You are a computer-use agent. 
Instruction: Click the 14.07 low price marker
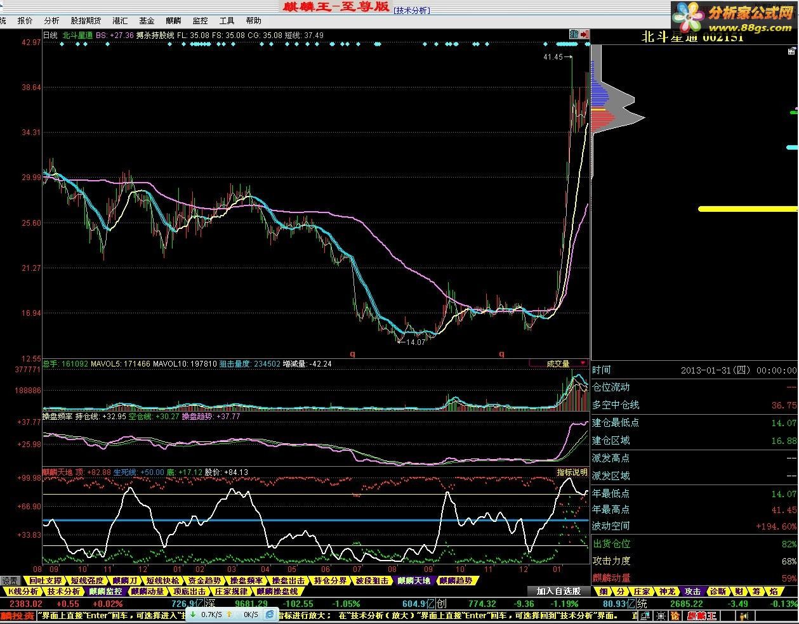414,342
